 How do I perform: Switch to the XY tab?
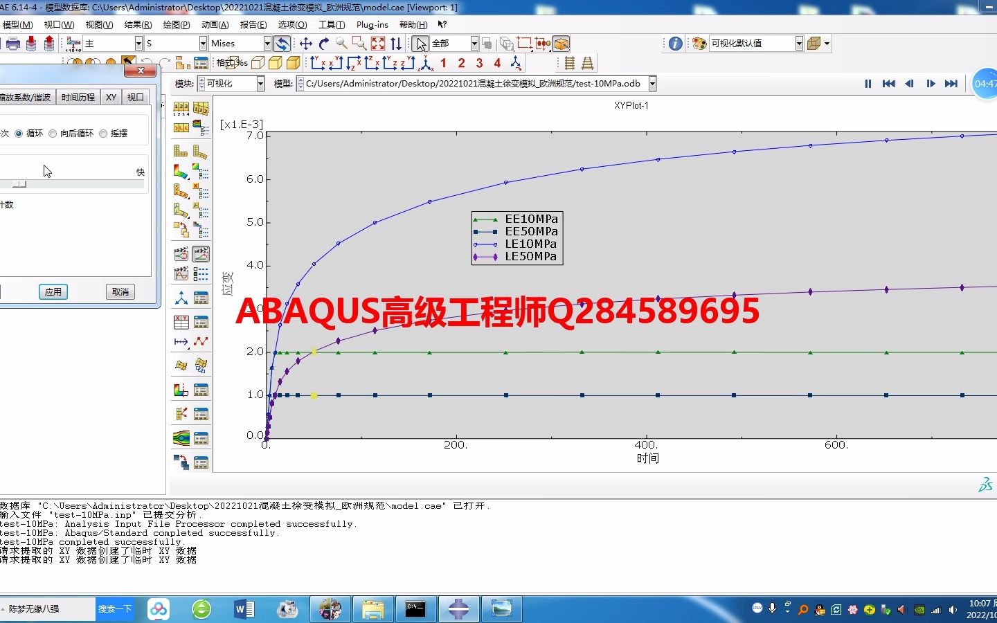[x=111, y=98]
